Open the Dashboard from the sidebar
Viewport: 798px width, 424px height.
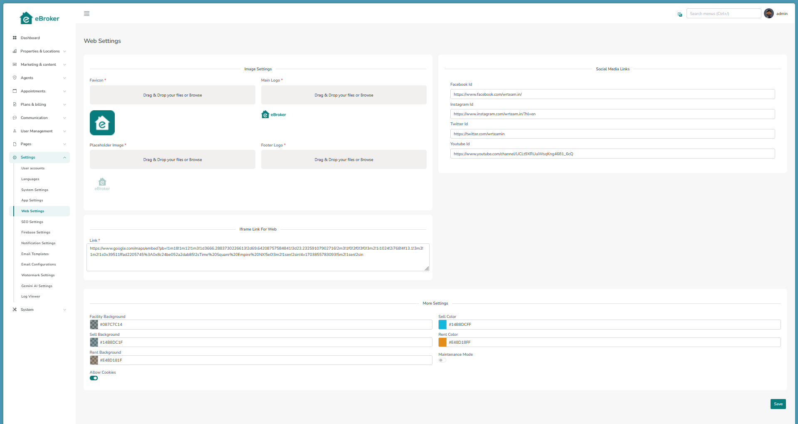29,38
